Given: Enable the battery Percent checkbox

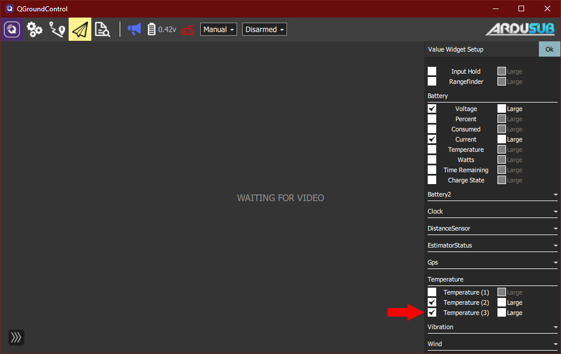Looking at the screenshot, I should pos(432,119).
